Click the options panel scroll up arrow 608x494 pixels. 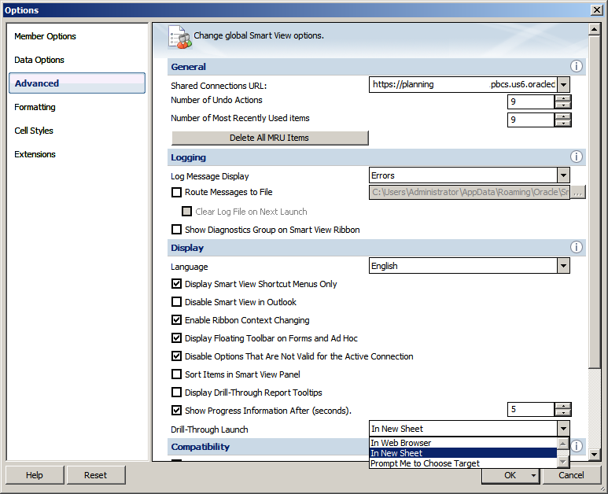[x=594, y=29]
